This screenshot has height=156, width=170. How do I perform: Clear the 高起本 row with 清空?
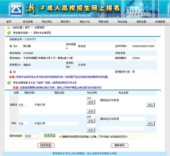(x=150, y=105)
